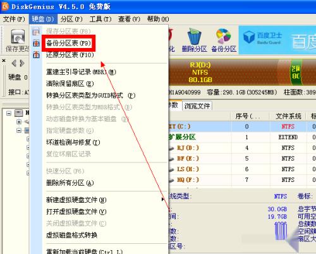Select the HQ (F:) partition row

tap(242, 180)
